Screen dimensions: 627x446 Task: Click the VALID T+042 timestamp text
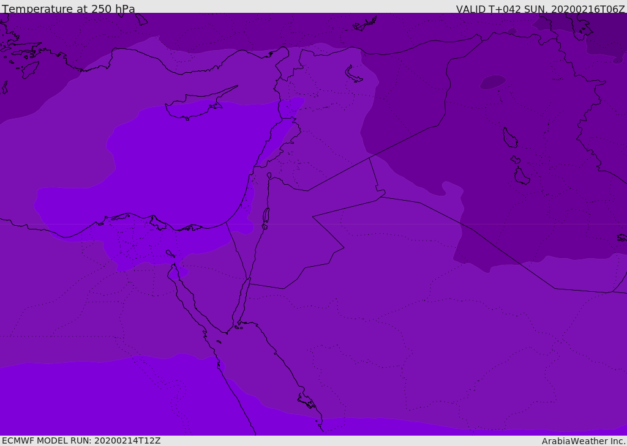pyautogui.click(x=540, y=9)
